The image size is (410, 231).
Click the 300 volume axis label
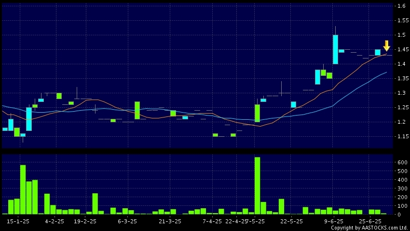pyautogui.click(x=402, y=188)
